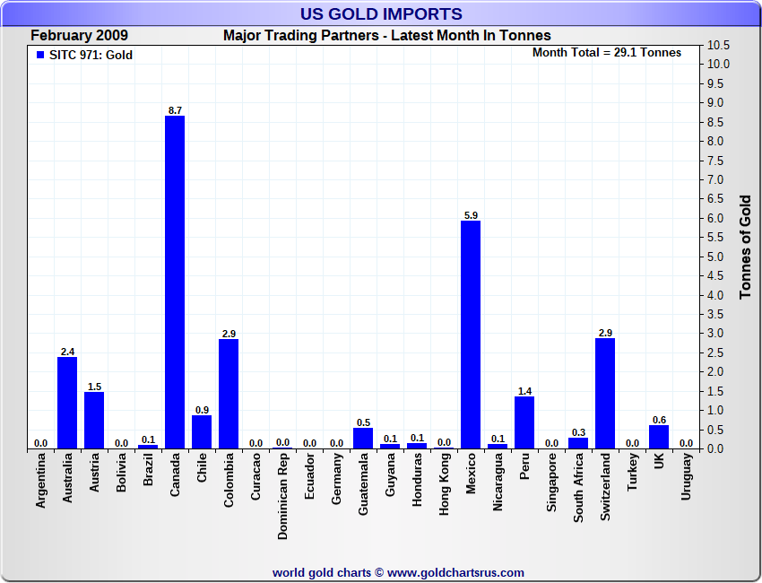Viewport: 762px width, 583px height.
Task: Click the '5.9' value above Mexico
Action: 471,215
